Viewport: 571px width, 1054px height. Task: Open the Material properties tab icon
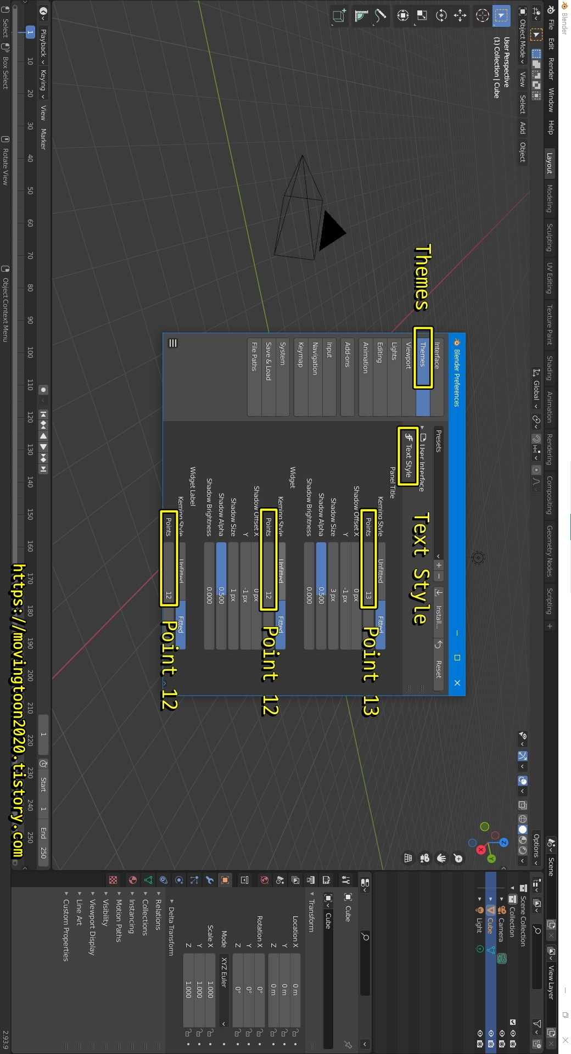[132, 880]
